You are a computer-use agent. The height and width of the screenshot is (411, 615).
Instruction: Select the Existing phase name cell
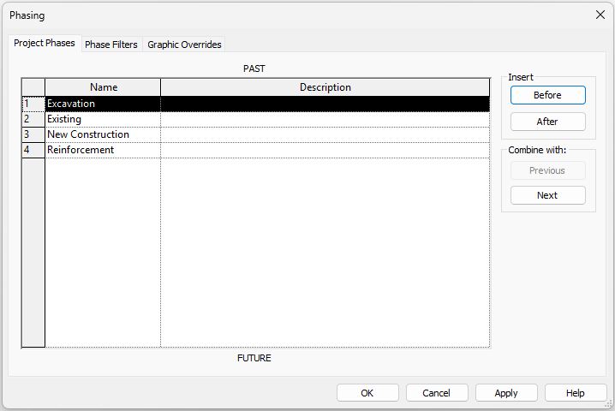tap(103, 119)
